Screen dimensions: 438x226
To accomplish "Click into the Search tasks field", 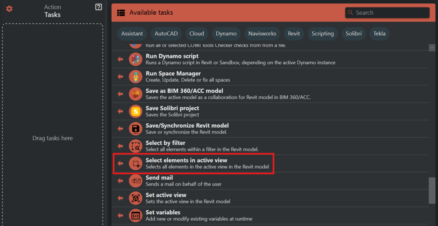I will tap(387, 13).
